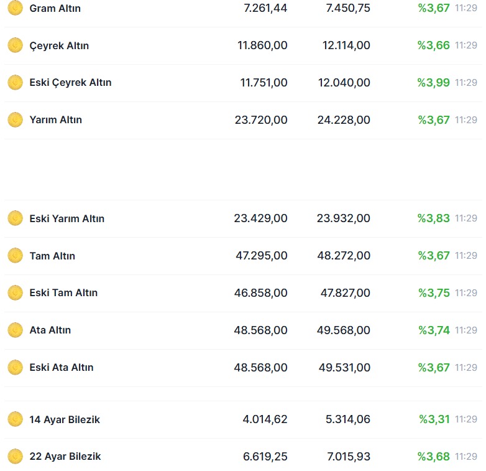Viewport: 486px width, 471px height.
Task: Click the Çeyrek Altın buy price 11.860,00
Action: (x=262, y=45)
